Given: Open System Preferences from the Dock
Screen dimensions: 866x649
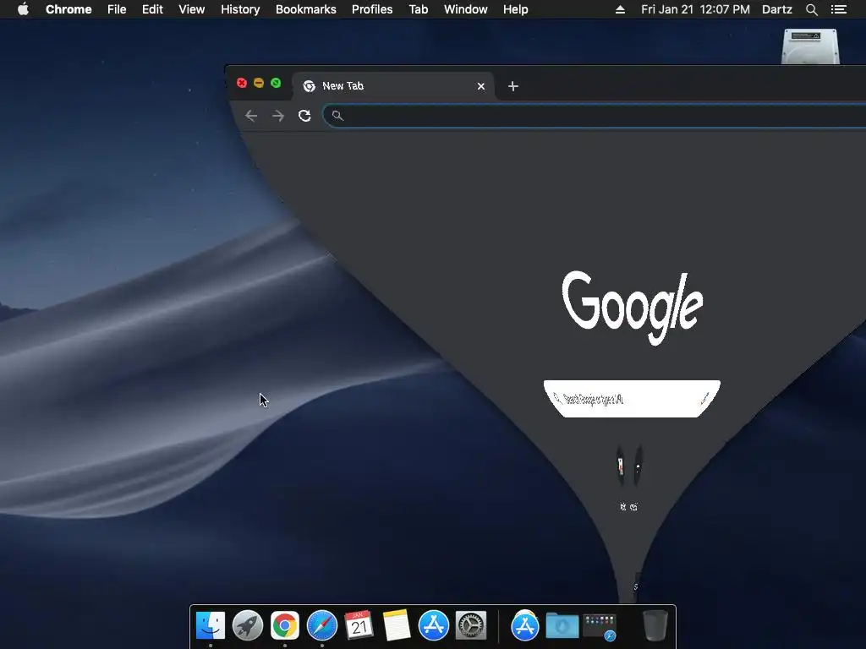Looking at the screenshot, I should coord(470,625).
